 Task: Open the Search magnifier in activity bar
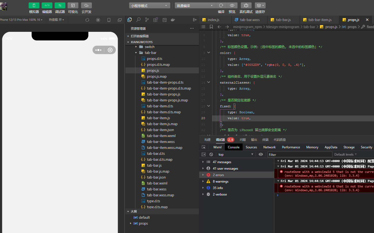[138, 20]
